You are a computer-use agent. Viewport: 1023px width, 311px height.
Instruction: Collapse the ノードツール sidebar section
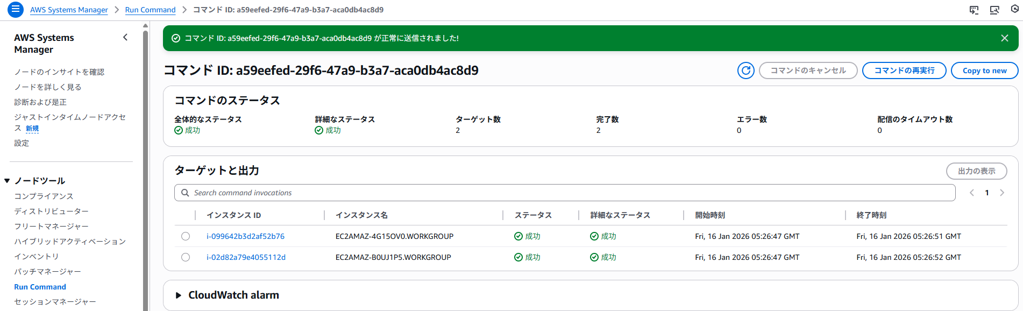point(7,181)
